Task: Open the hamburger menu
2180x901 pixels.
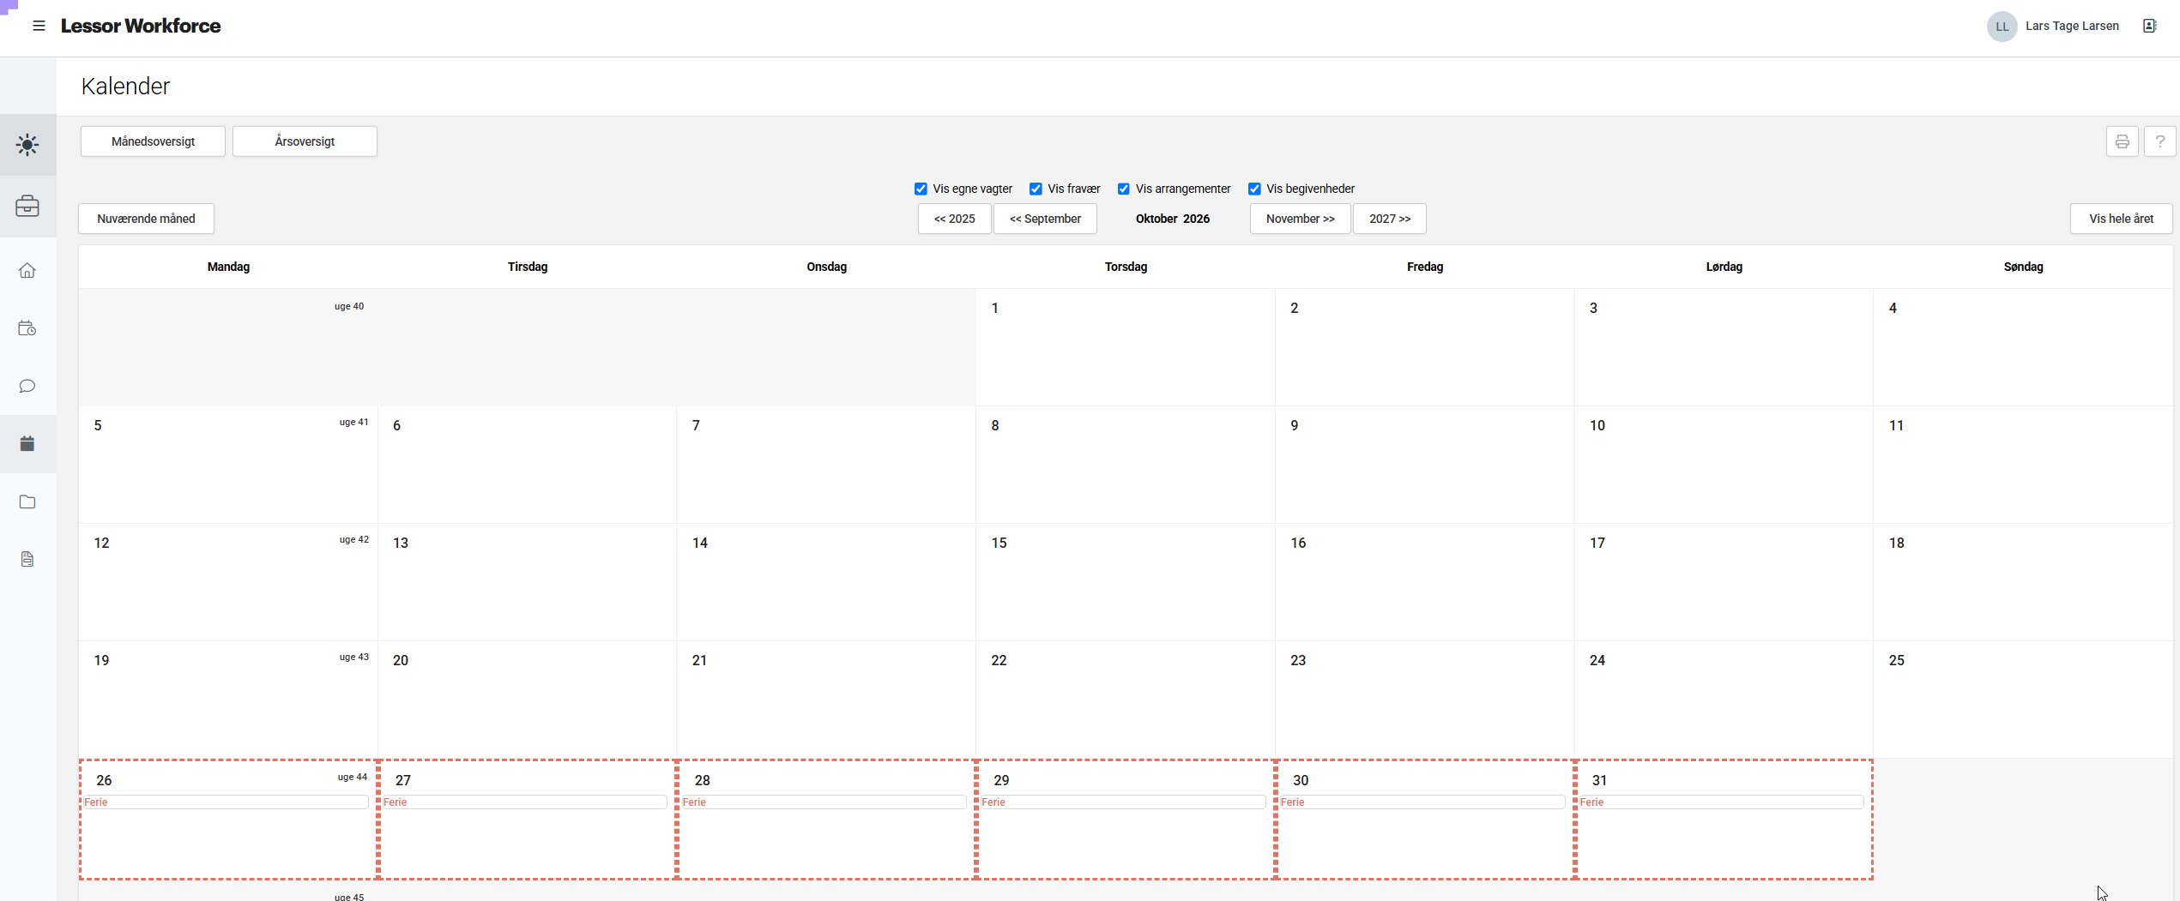Action: 39,26
